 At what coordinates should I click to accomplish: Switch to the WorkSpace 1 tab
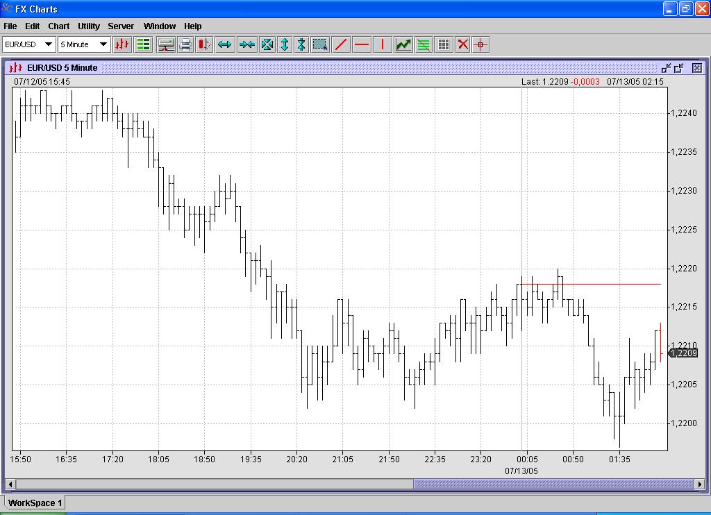pyautogui.click(x=35, y=503)
